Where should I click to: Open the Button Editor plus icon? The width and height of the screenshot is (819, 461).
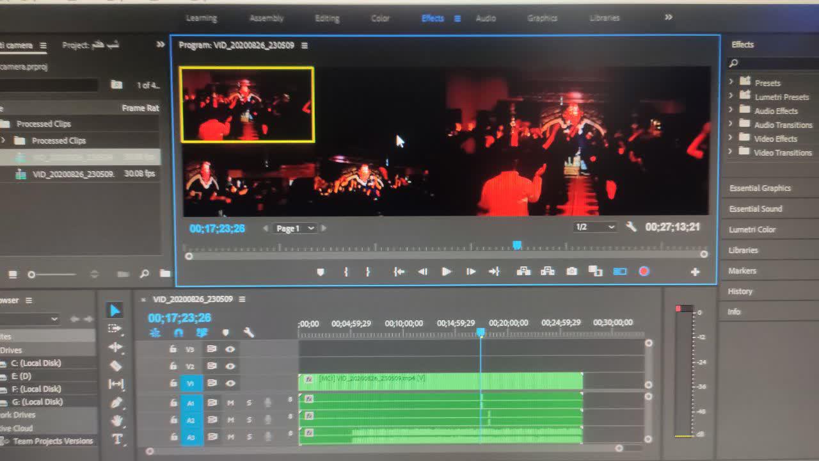click(695, 271)
